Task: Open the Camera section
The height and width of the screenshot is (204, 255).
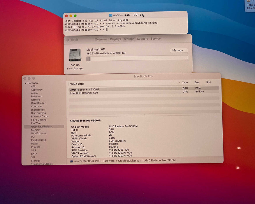Action: pyautogui.click(x=36, y=100)
